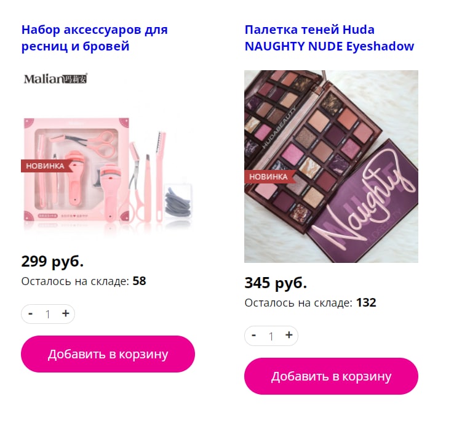This screenshot has height=423, width=470.
Task: Open 'Палетка теней Huda NAUGHTY NUDE' link
Action: pyautogui.click(x=329, y=38)
